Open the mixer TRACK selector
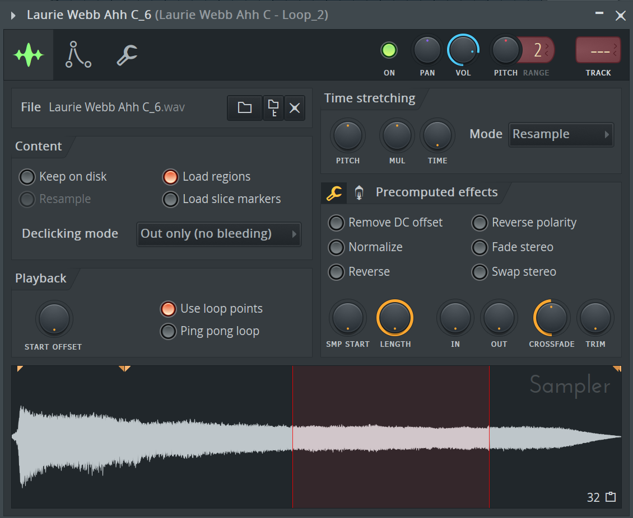 coord(598,50)
